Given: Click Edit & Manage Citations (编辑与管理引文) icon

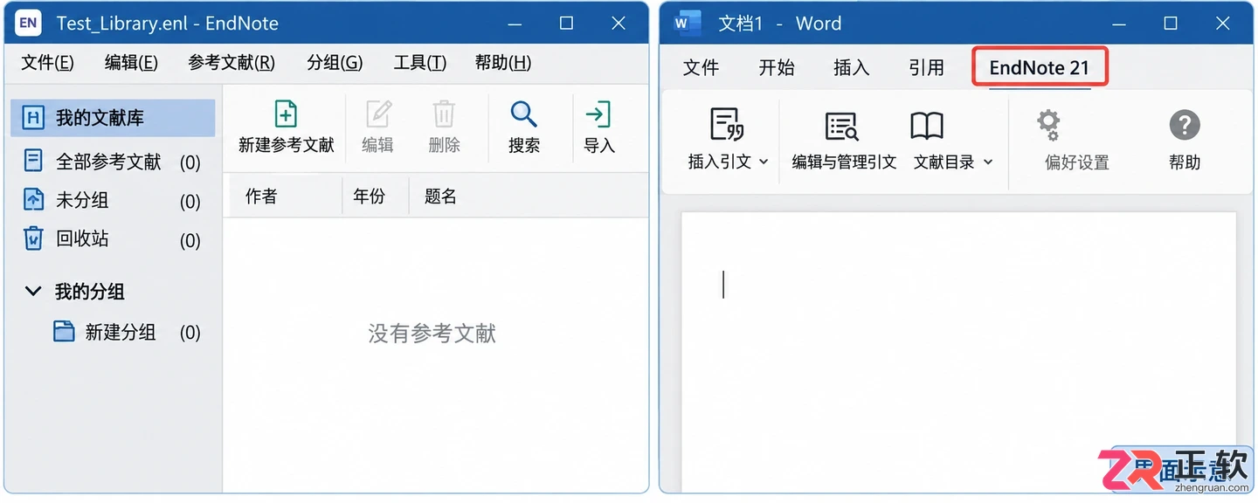Looking at the screenshot, I should (x=842, y=127).
